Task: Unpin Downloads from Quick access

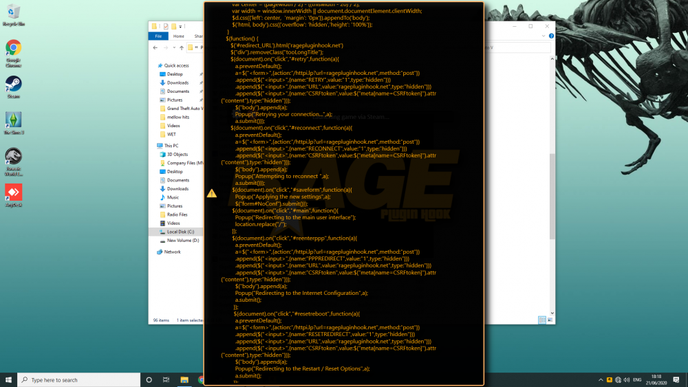Action: point(201,83)
